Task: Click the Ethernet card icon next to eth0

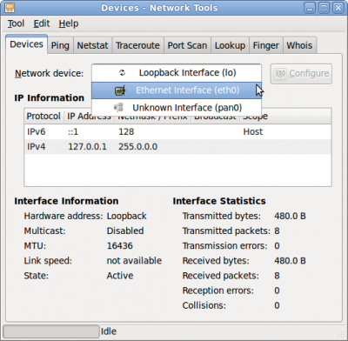Action: pyautogui.click(x=120, y=90)
